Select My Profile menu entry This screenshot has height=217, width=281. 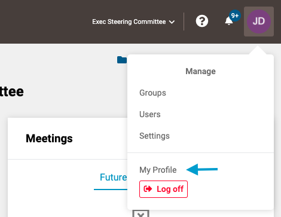158,170
